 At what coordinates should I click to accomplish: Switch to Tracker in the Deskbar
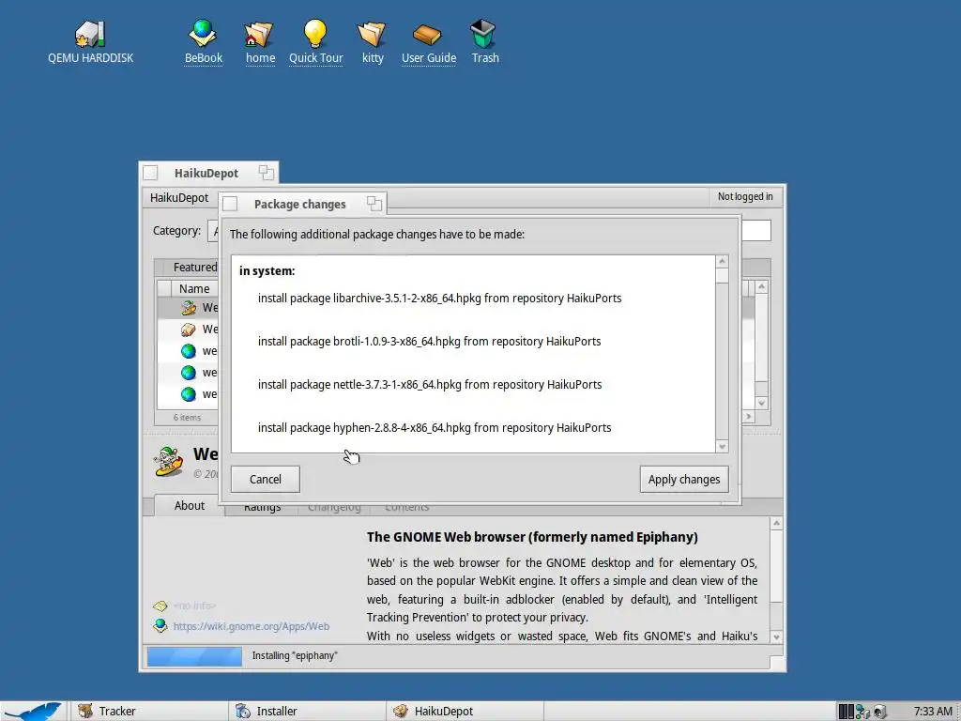pos(147,712)
